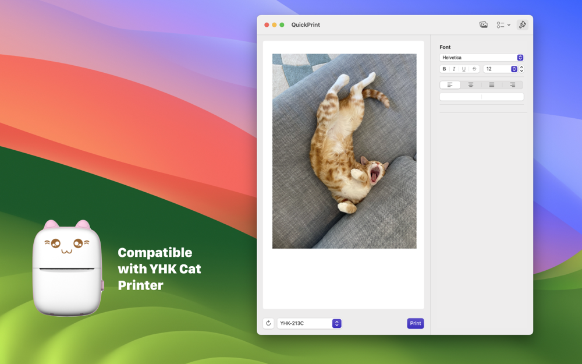Click the blank canvas area below the photo

click(343, 278)
